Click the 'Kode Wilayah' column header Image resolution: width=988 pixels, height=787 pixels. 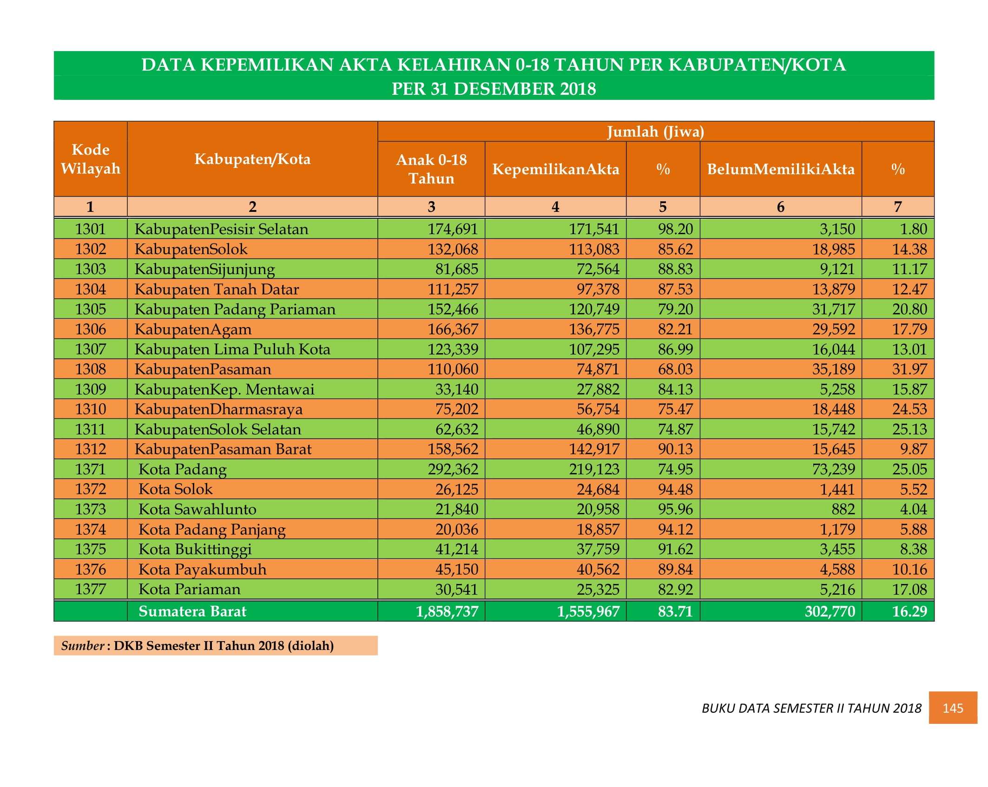(x=91, y=159)
